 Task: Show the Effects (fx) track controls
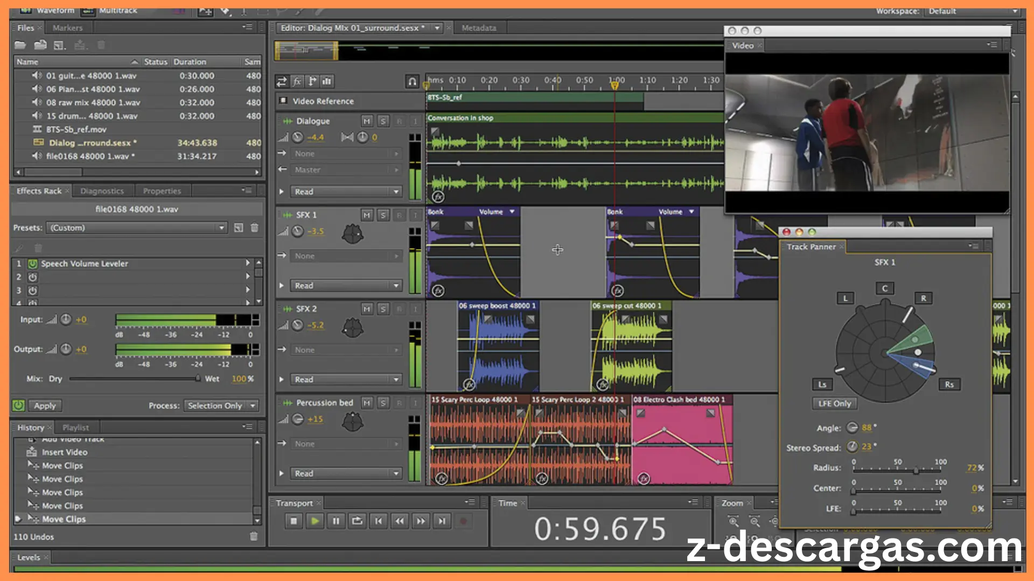pyautogui.click(x=297, y=81)
